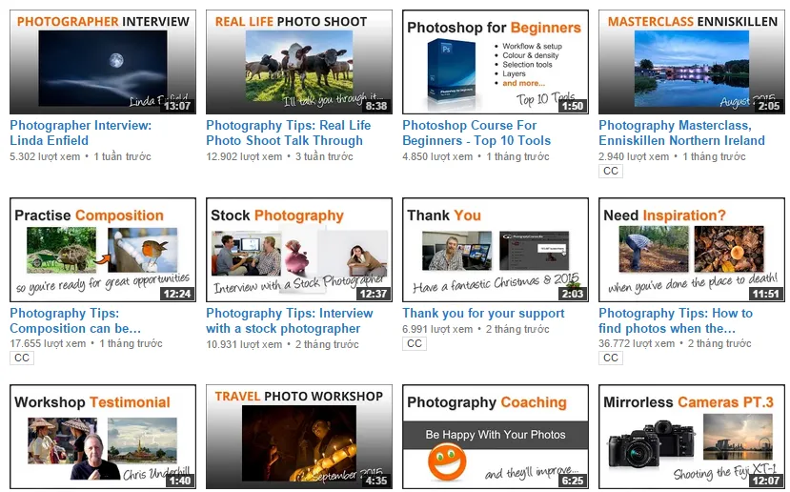Click 11:51 duration badge on Inspiration video
Screen dimensions: 790x492
point(766,294)
